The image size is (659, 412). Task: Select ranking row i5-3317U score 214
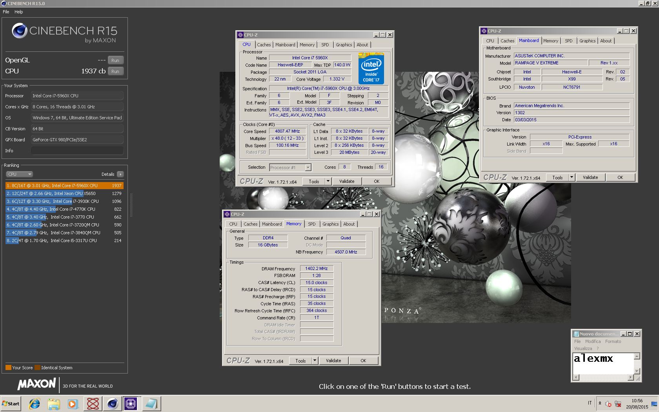(x=64, y=241)
